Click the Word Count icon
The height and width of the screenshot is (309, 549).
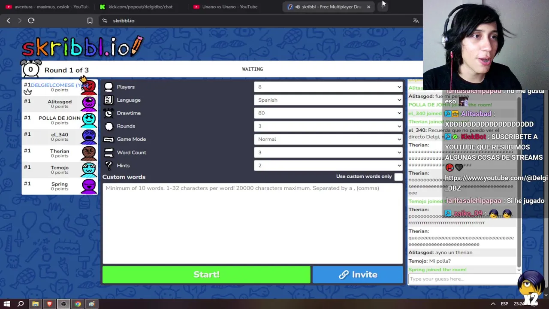tap(109, 152)
